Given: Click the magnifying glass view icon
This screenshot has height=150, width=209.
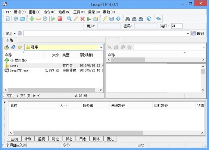Looking at the screenshot, I should pyautogui.click(x=69, y=19).
